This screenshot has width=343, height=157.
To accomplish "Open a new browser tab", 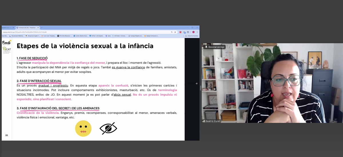I will (42, 28).
